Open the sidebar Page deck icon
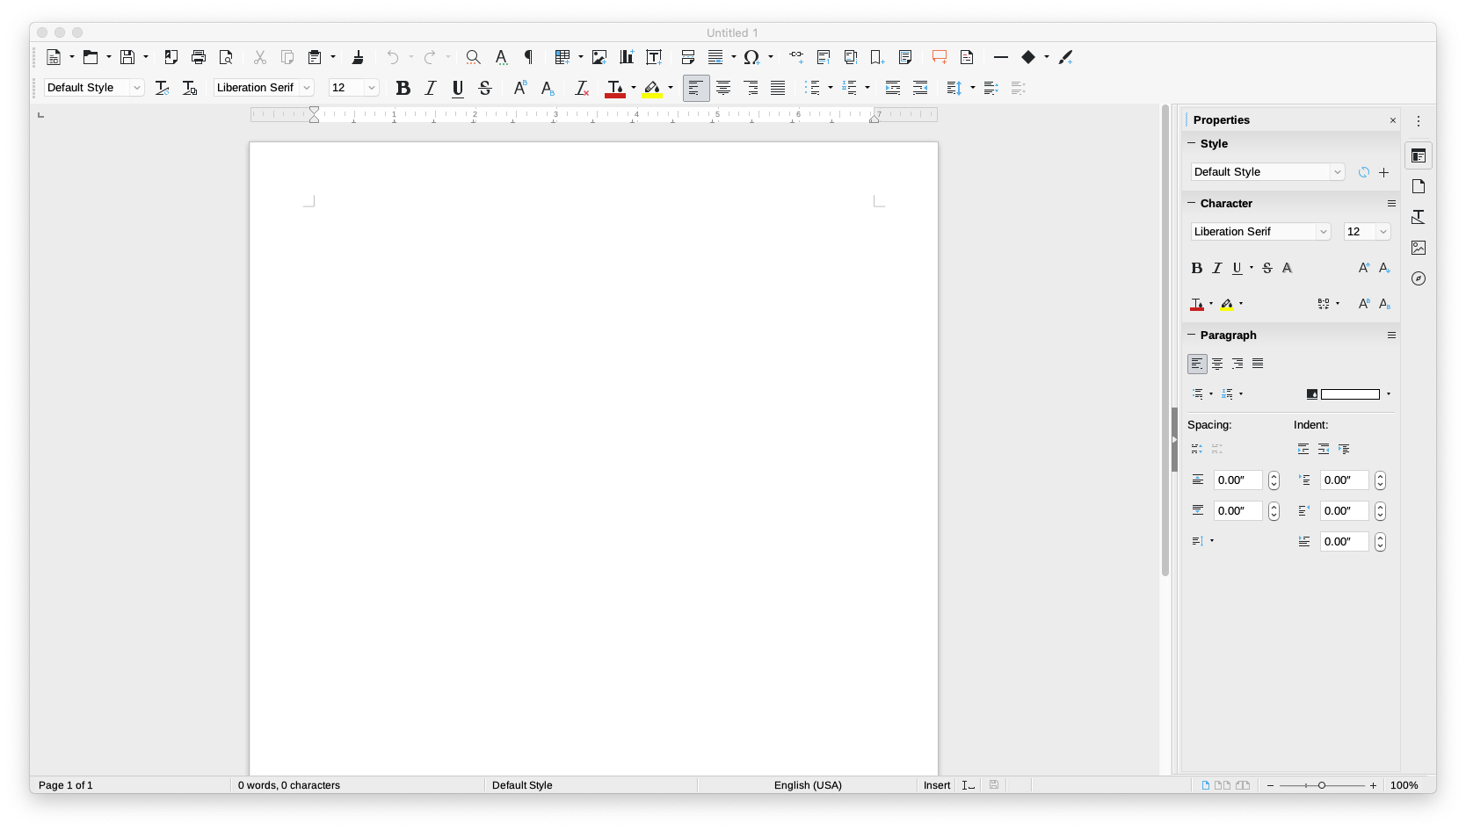 (x=1419, y=186)
